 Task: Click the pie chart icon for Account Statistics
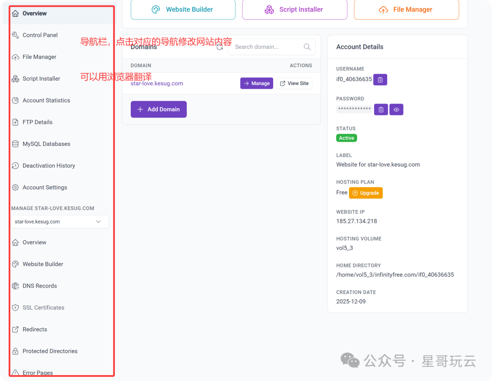click(x=15, y=100)
